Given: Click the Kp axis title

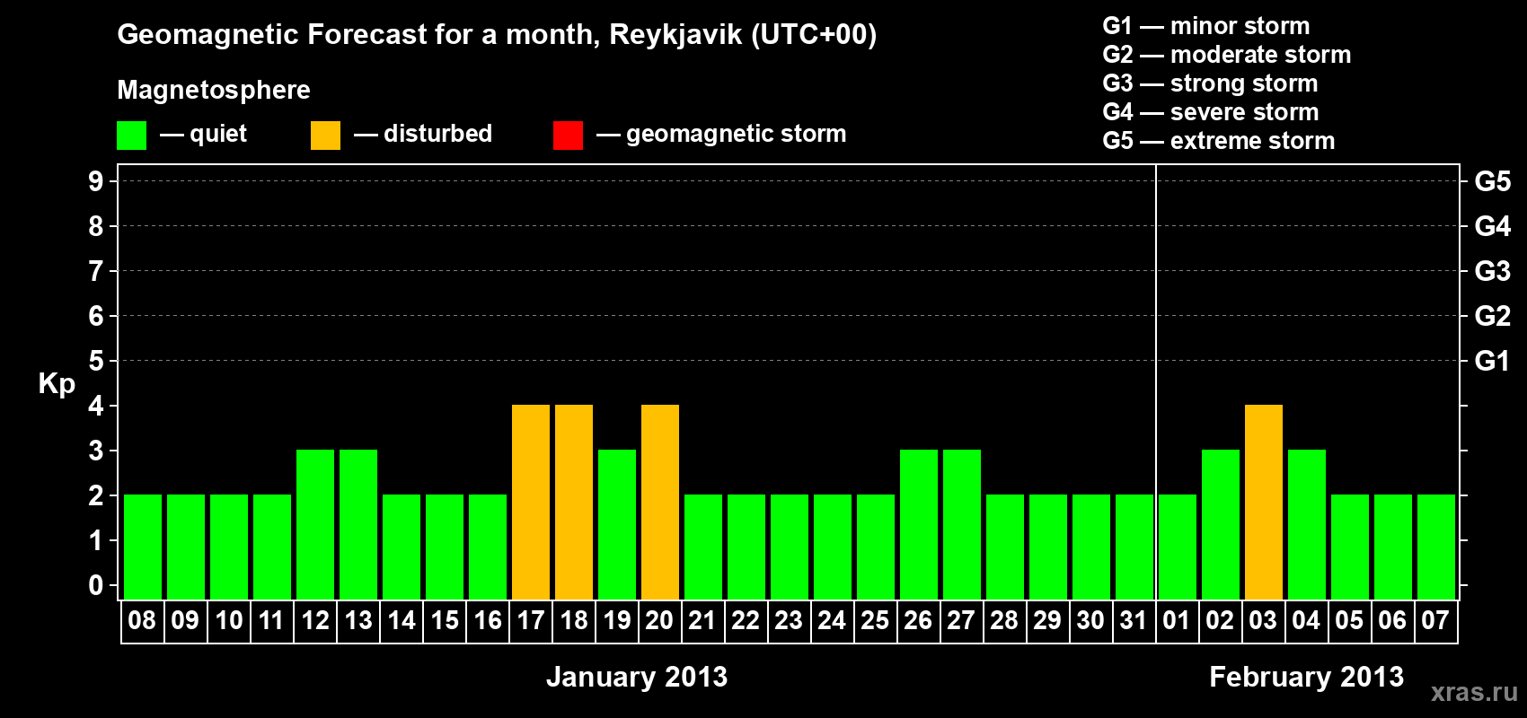Looking at the screenshot, I should [x=57, y=384].
